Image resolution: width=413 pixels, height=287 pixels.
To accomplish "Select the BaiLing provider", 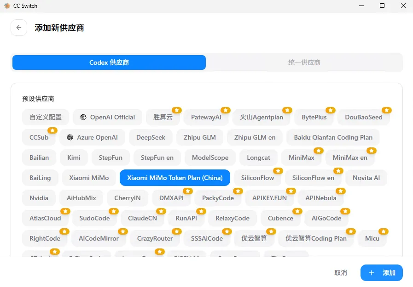I will coord(40,178).
